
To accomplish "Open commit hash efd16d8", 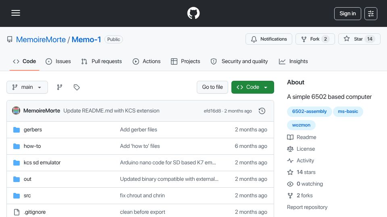I will pyautogui.click(x=212, y=111).
